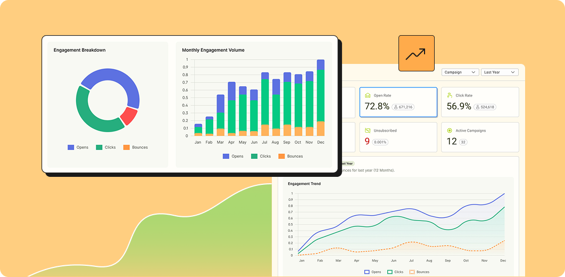Toggle Bounces in Monthly Engagement Volume legend
This screenshot has width=565, height=277.
pos(290,156)
